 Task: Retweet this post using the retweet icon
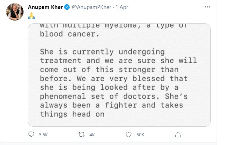point(81,135)
